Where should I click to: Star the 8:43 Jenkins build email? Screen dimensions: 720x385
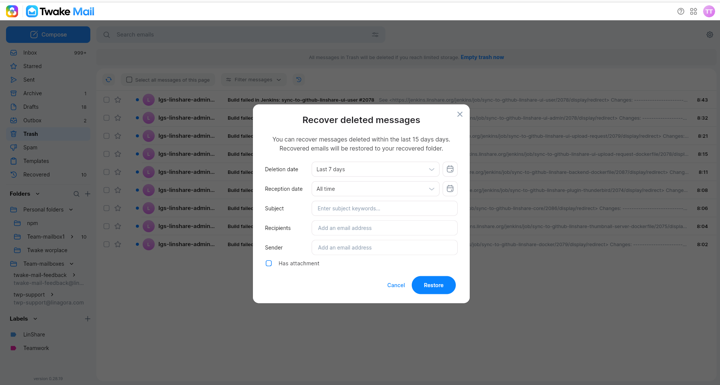[x=118, y=100]
